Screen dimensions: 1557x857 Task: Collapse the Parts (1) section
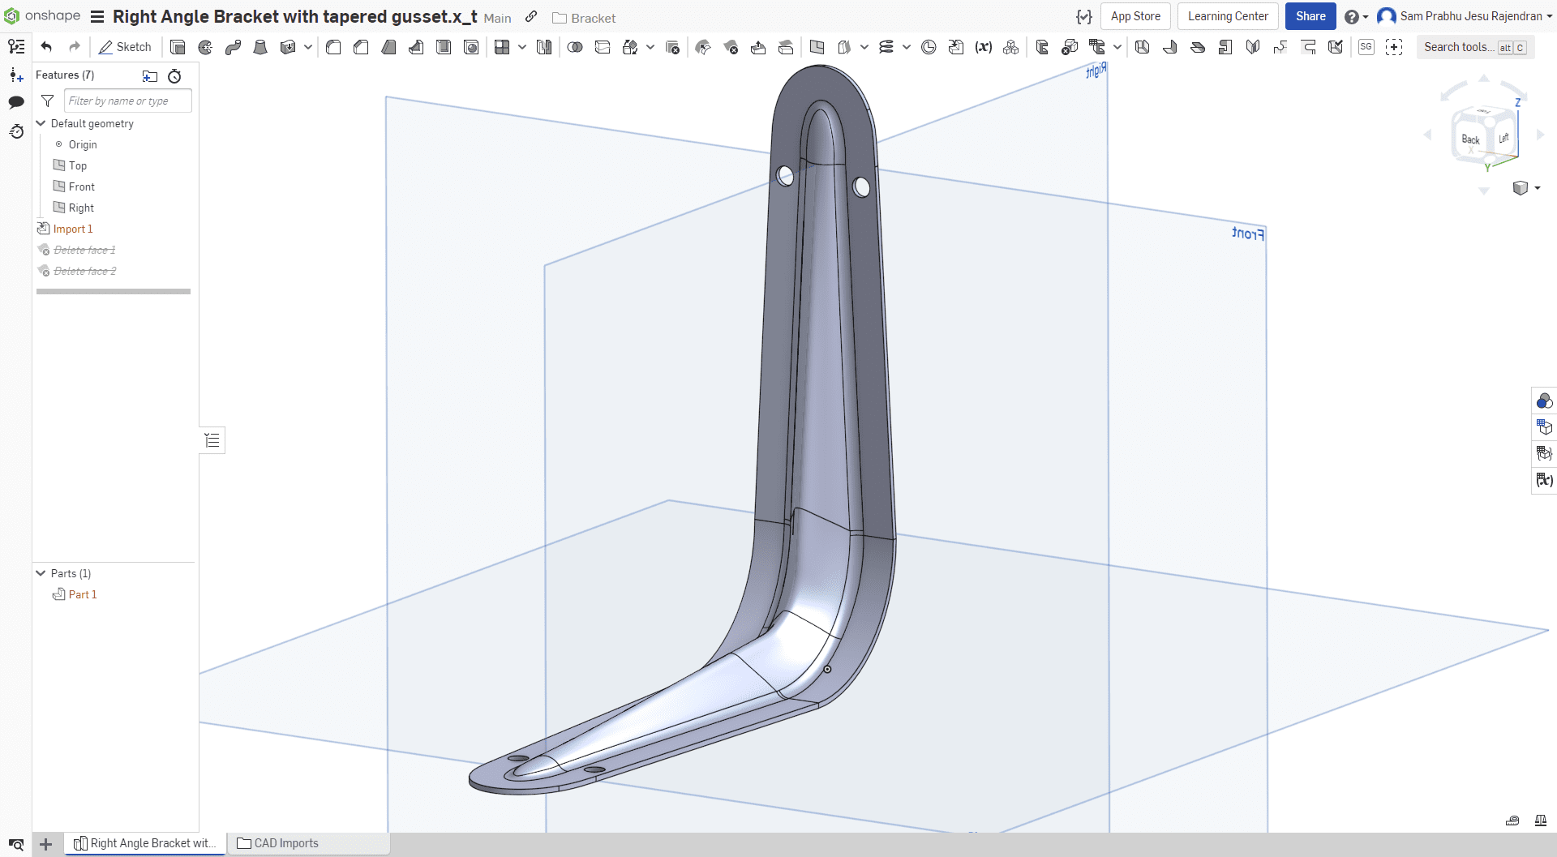(x=41, y=573)
